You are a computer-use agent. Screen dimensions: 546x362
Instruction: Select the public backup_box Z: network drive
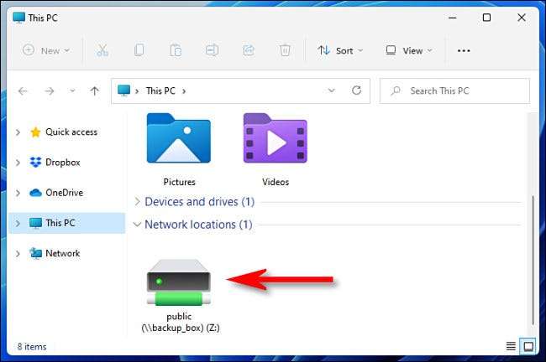coord(180,296)
